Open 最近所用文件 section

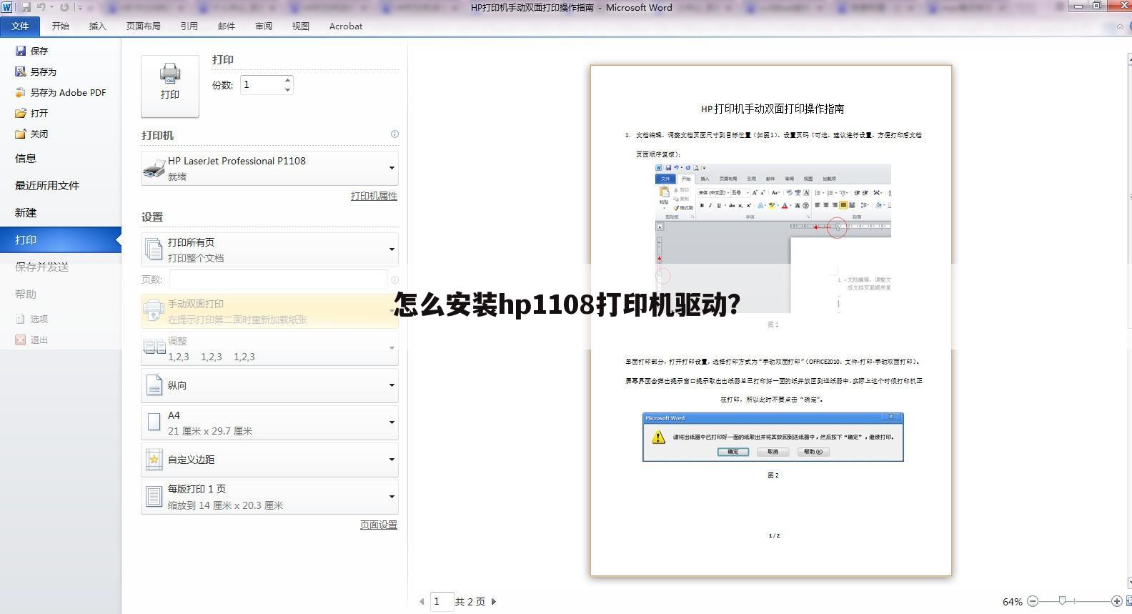point(47,186)
